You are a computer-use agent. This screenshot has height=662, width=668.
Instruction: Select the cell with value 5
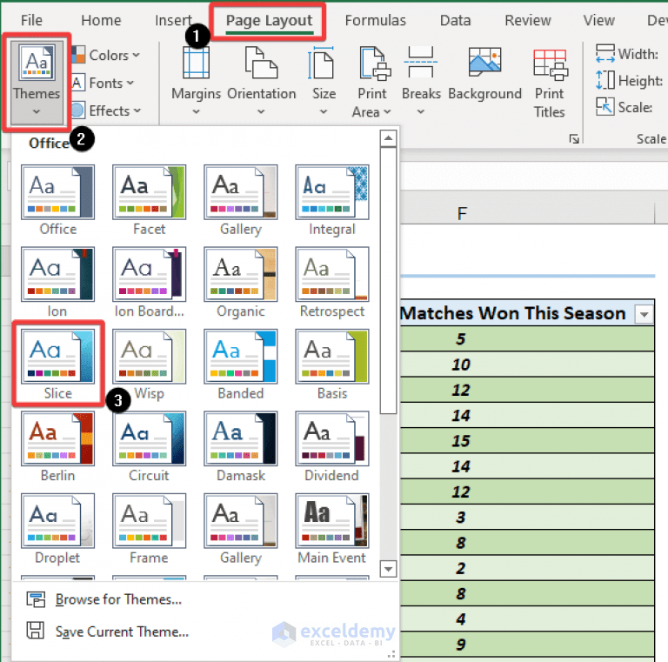(x=527, y=338)
